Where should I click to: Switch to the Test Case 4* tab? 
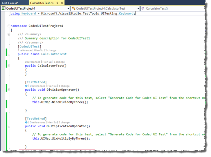[10, 3]
